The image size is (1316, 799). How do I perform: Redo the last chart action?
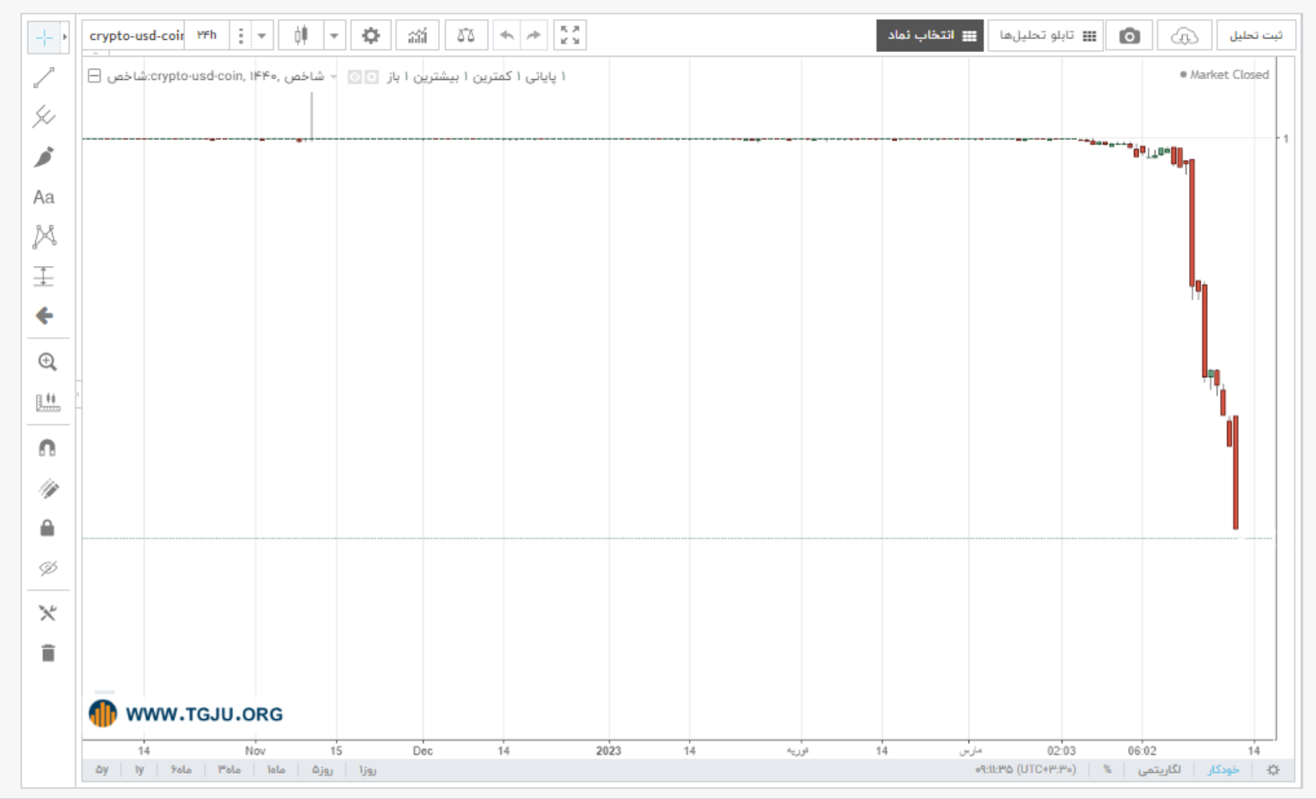pos(534,35)
